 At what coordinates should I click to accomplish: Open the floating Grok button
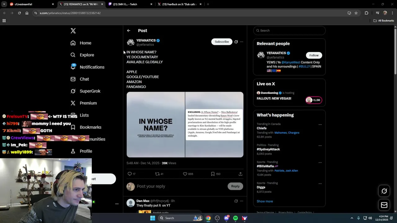point(384,191)
